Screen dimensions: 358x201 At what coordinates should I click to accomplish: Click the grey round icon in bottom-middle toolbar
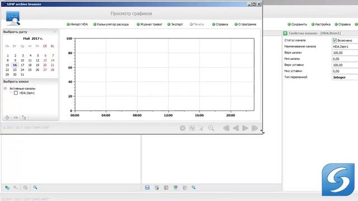[x=185, y=188]
